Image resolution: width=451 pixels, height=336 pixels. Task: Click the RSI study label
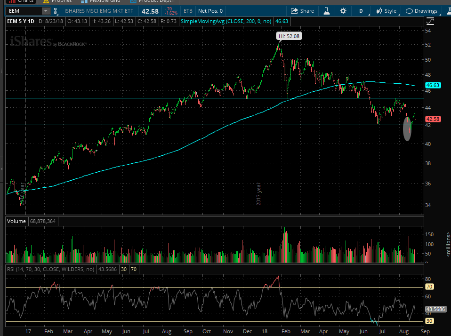[x=51, y=269]
